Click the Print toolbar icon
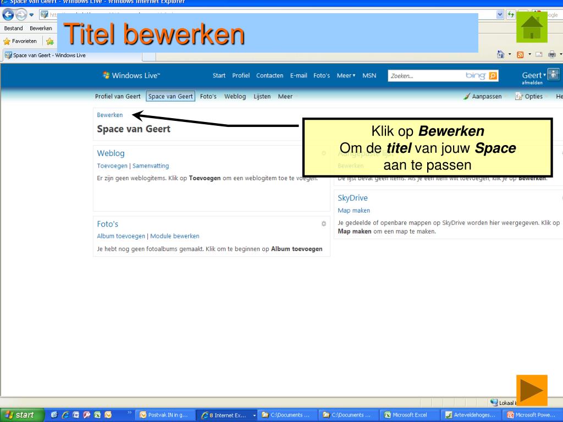The height and width of the screenshot is (422, 563). (552, 54)
